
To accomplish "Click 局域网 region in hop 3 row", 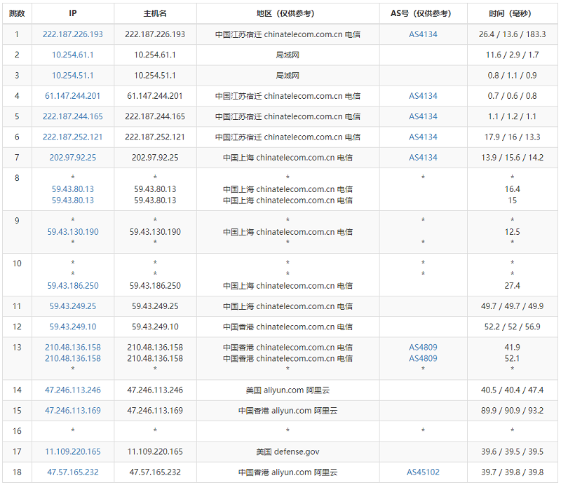I will [288, 76].
